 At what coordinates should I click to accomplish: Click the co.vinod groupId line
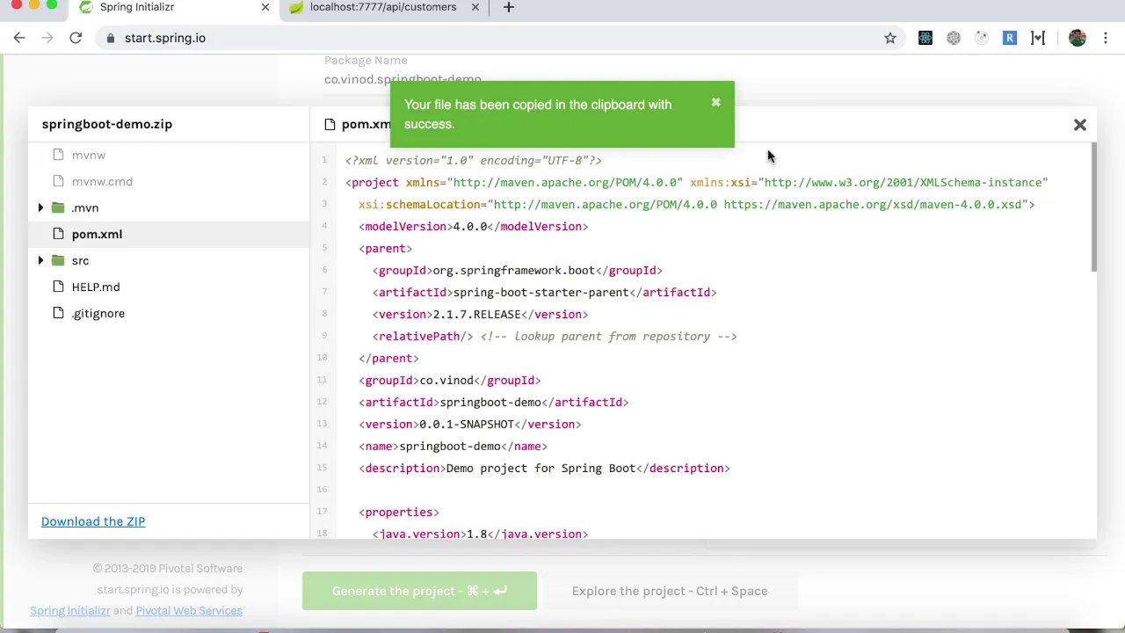450,380
